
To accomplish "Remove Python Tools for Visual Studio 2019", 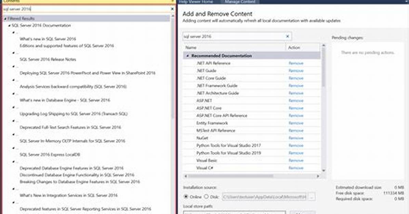I will [296, 153].
